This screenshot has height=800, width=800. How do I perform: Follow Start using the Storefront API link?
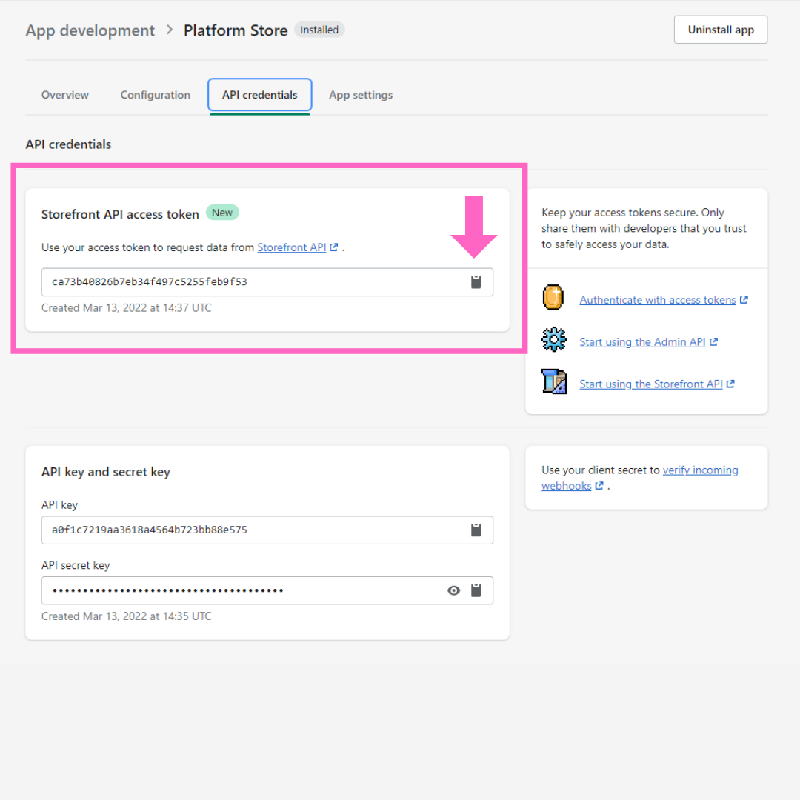coord(651,384)
